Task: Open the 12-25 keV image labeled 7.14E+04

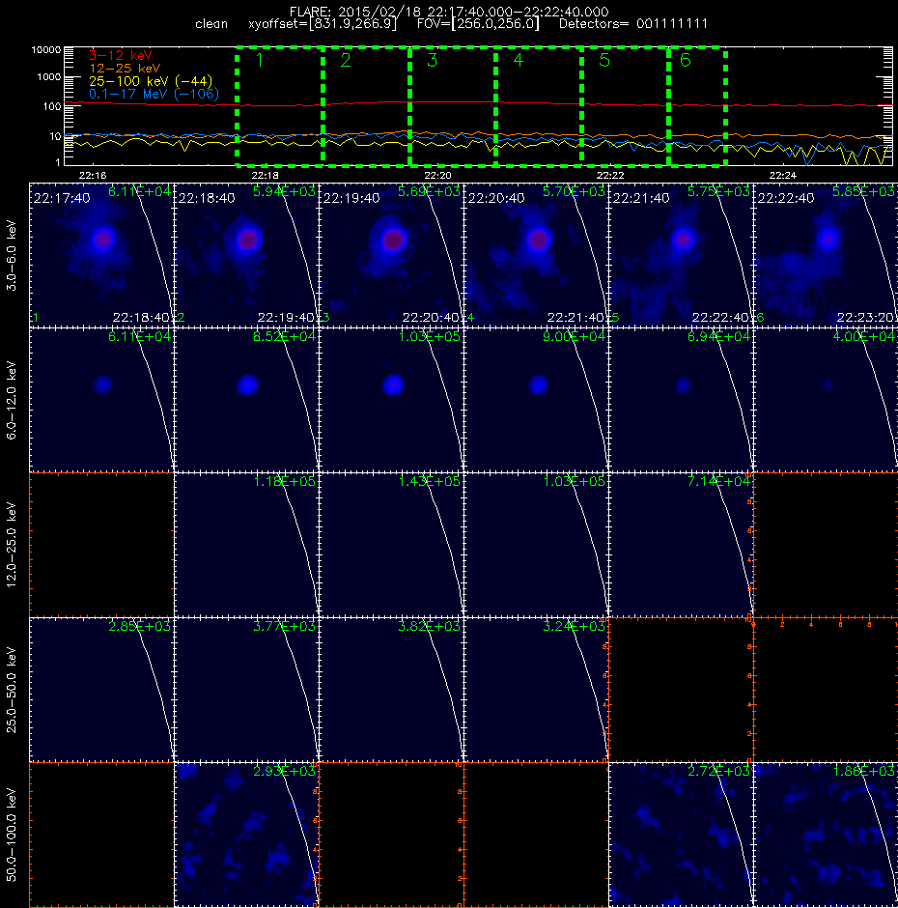Action: point(681,545)
